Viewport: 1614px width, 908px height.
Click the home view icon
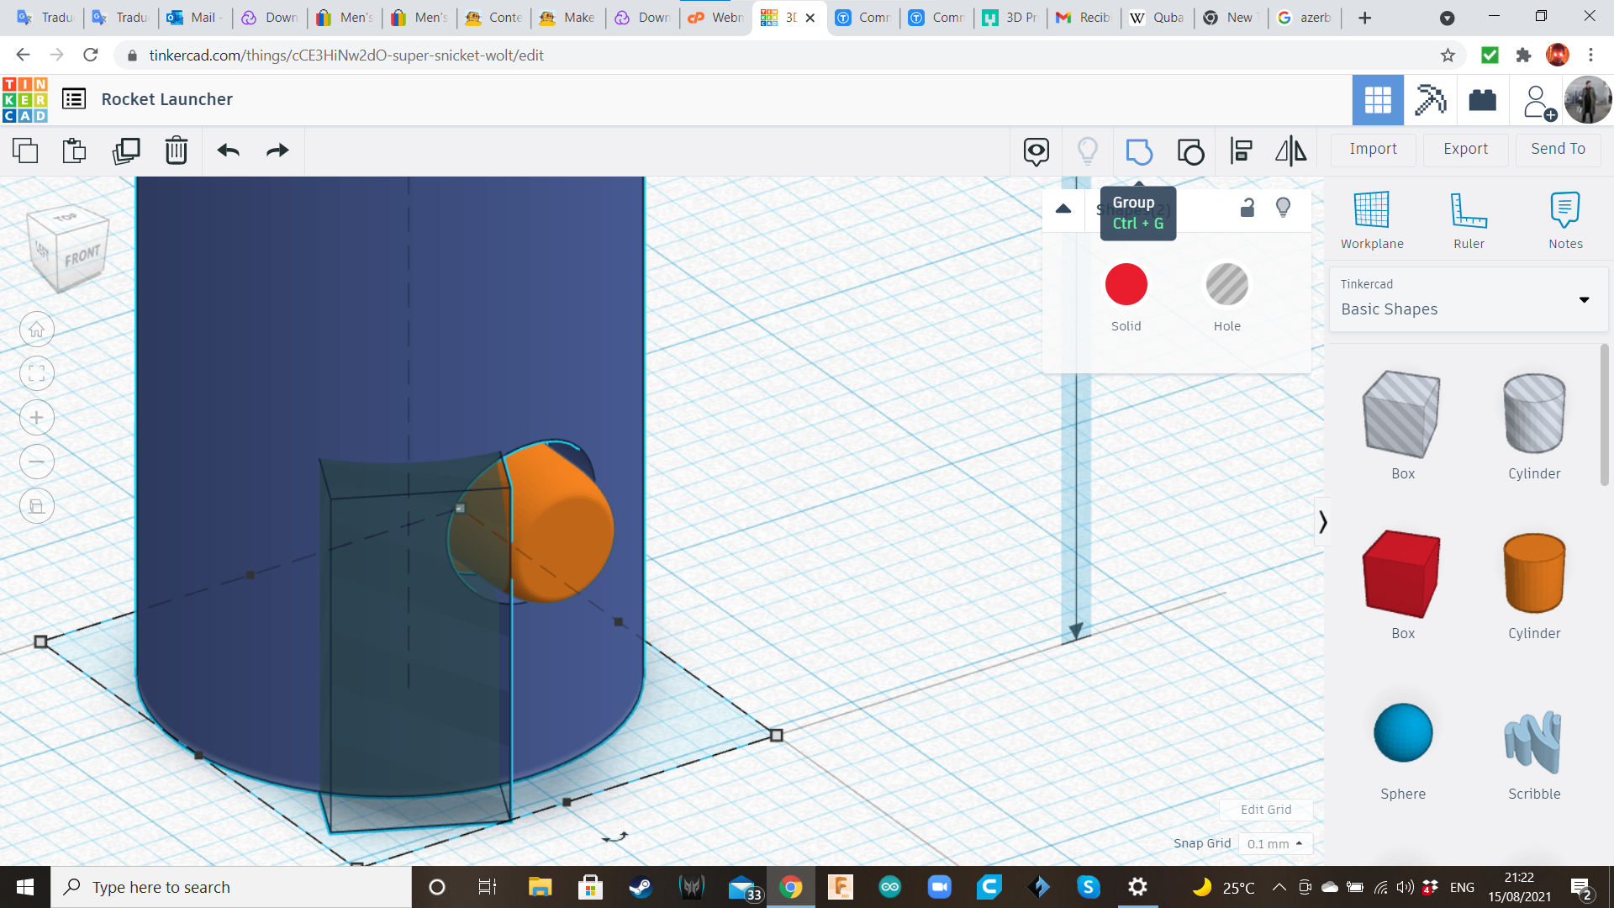[37, 329]
